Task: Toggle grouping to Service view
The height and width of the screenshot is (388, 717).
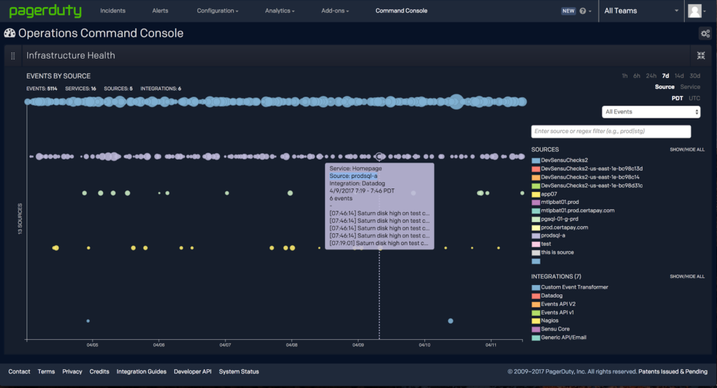Action: point(690,87)
